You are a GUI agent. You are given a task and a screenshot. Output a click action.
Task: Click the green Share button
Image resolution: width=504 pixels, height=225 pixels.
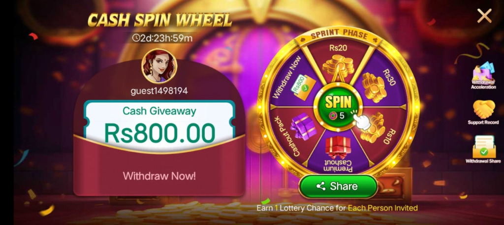[338, 187]
